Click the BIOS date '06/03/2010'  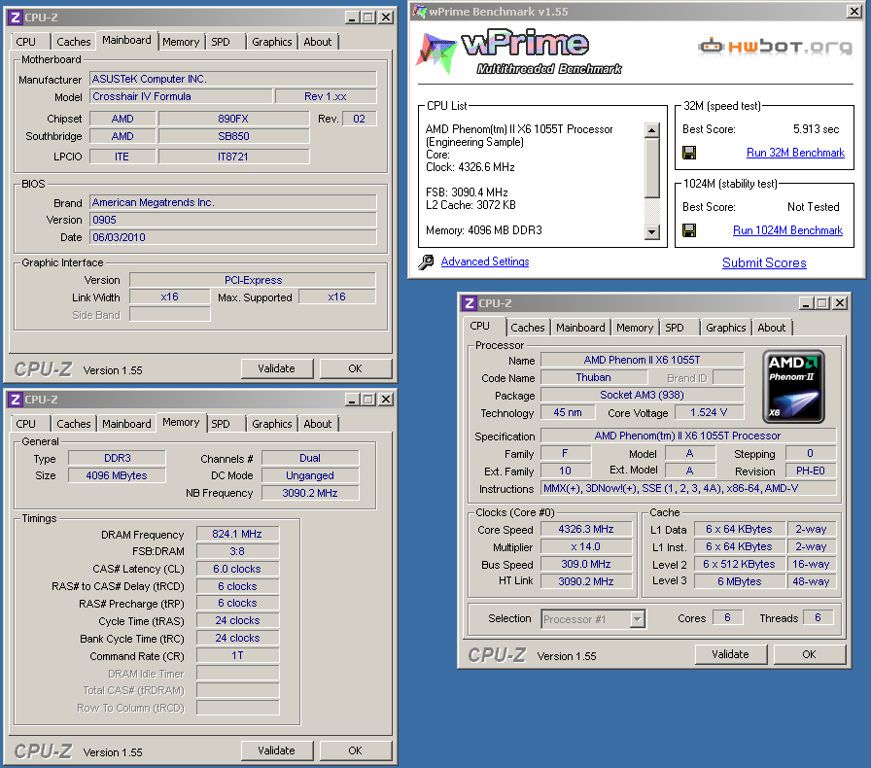point(232,237)
